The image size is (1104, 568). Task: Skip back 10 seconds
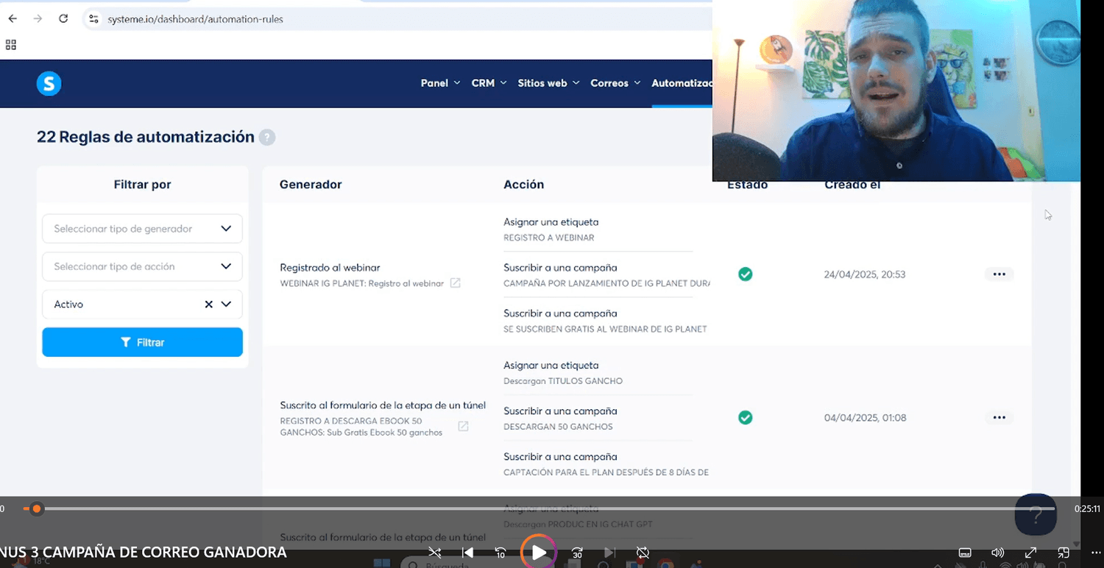pyautogui.click(x=500, y=553)
